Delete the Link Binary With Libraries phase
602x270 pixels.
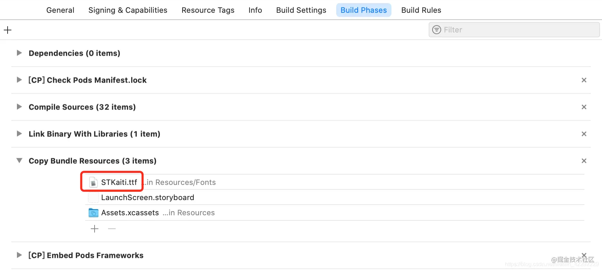(584, 134)
